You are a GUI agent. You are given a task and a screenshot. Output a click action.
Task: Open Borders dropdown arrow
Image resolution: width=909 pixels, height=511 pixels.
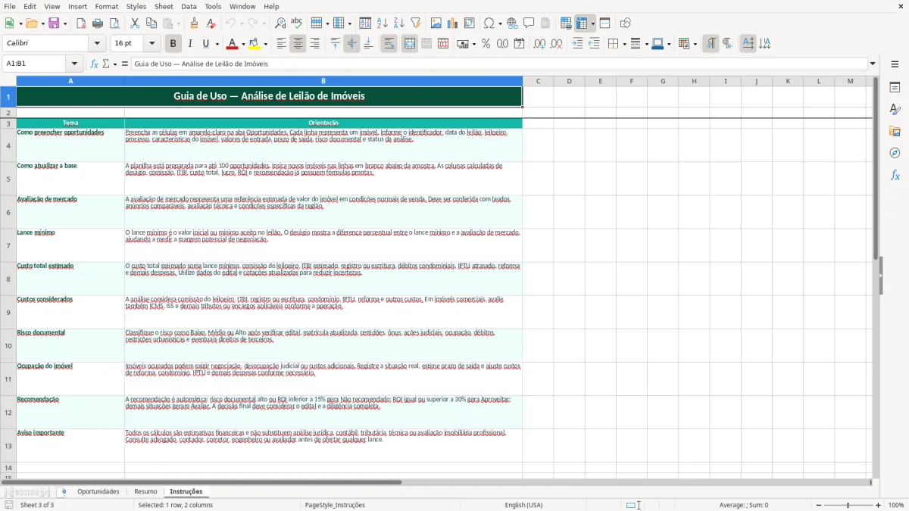tap(623, 44)
